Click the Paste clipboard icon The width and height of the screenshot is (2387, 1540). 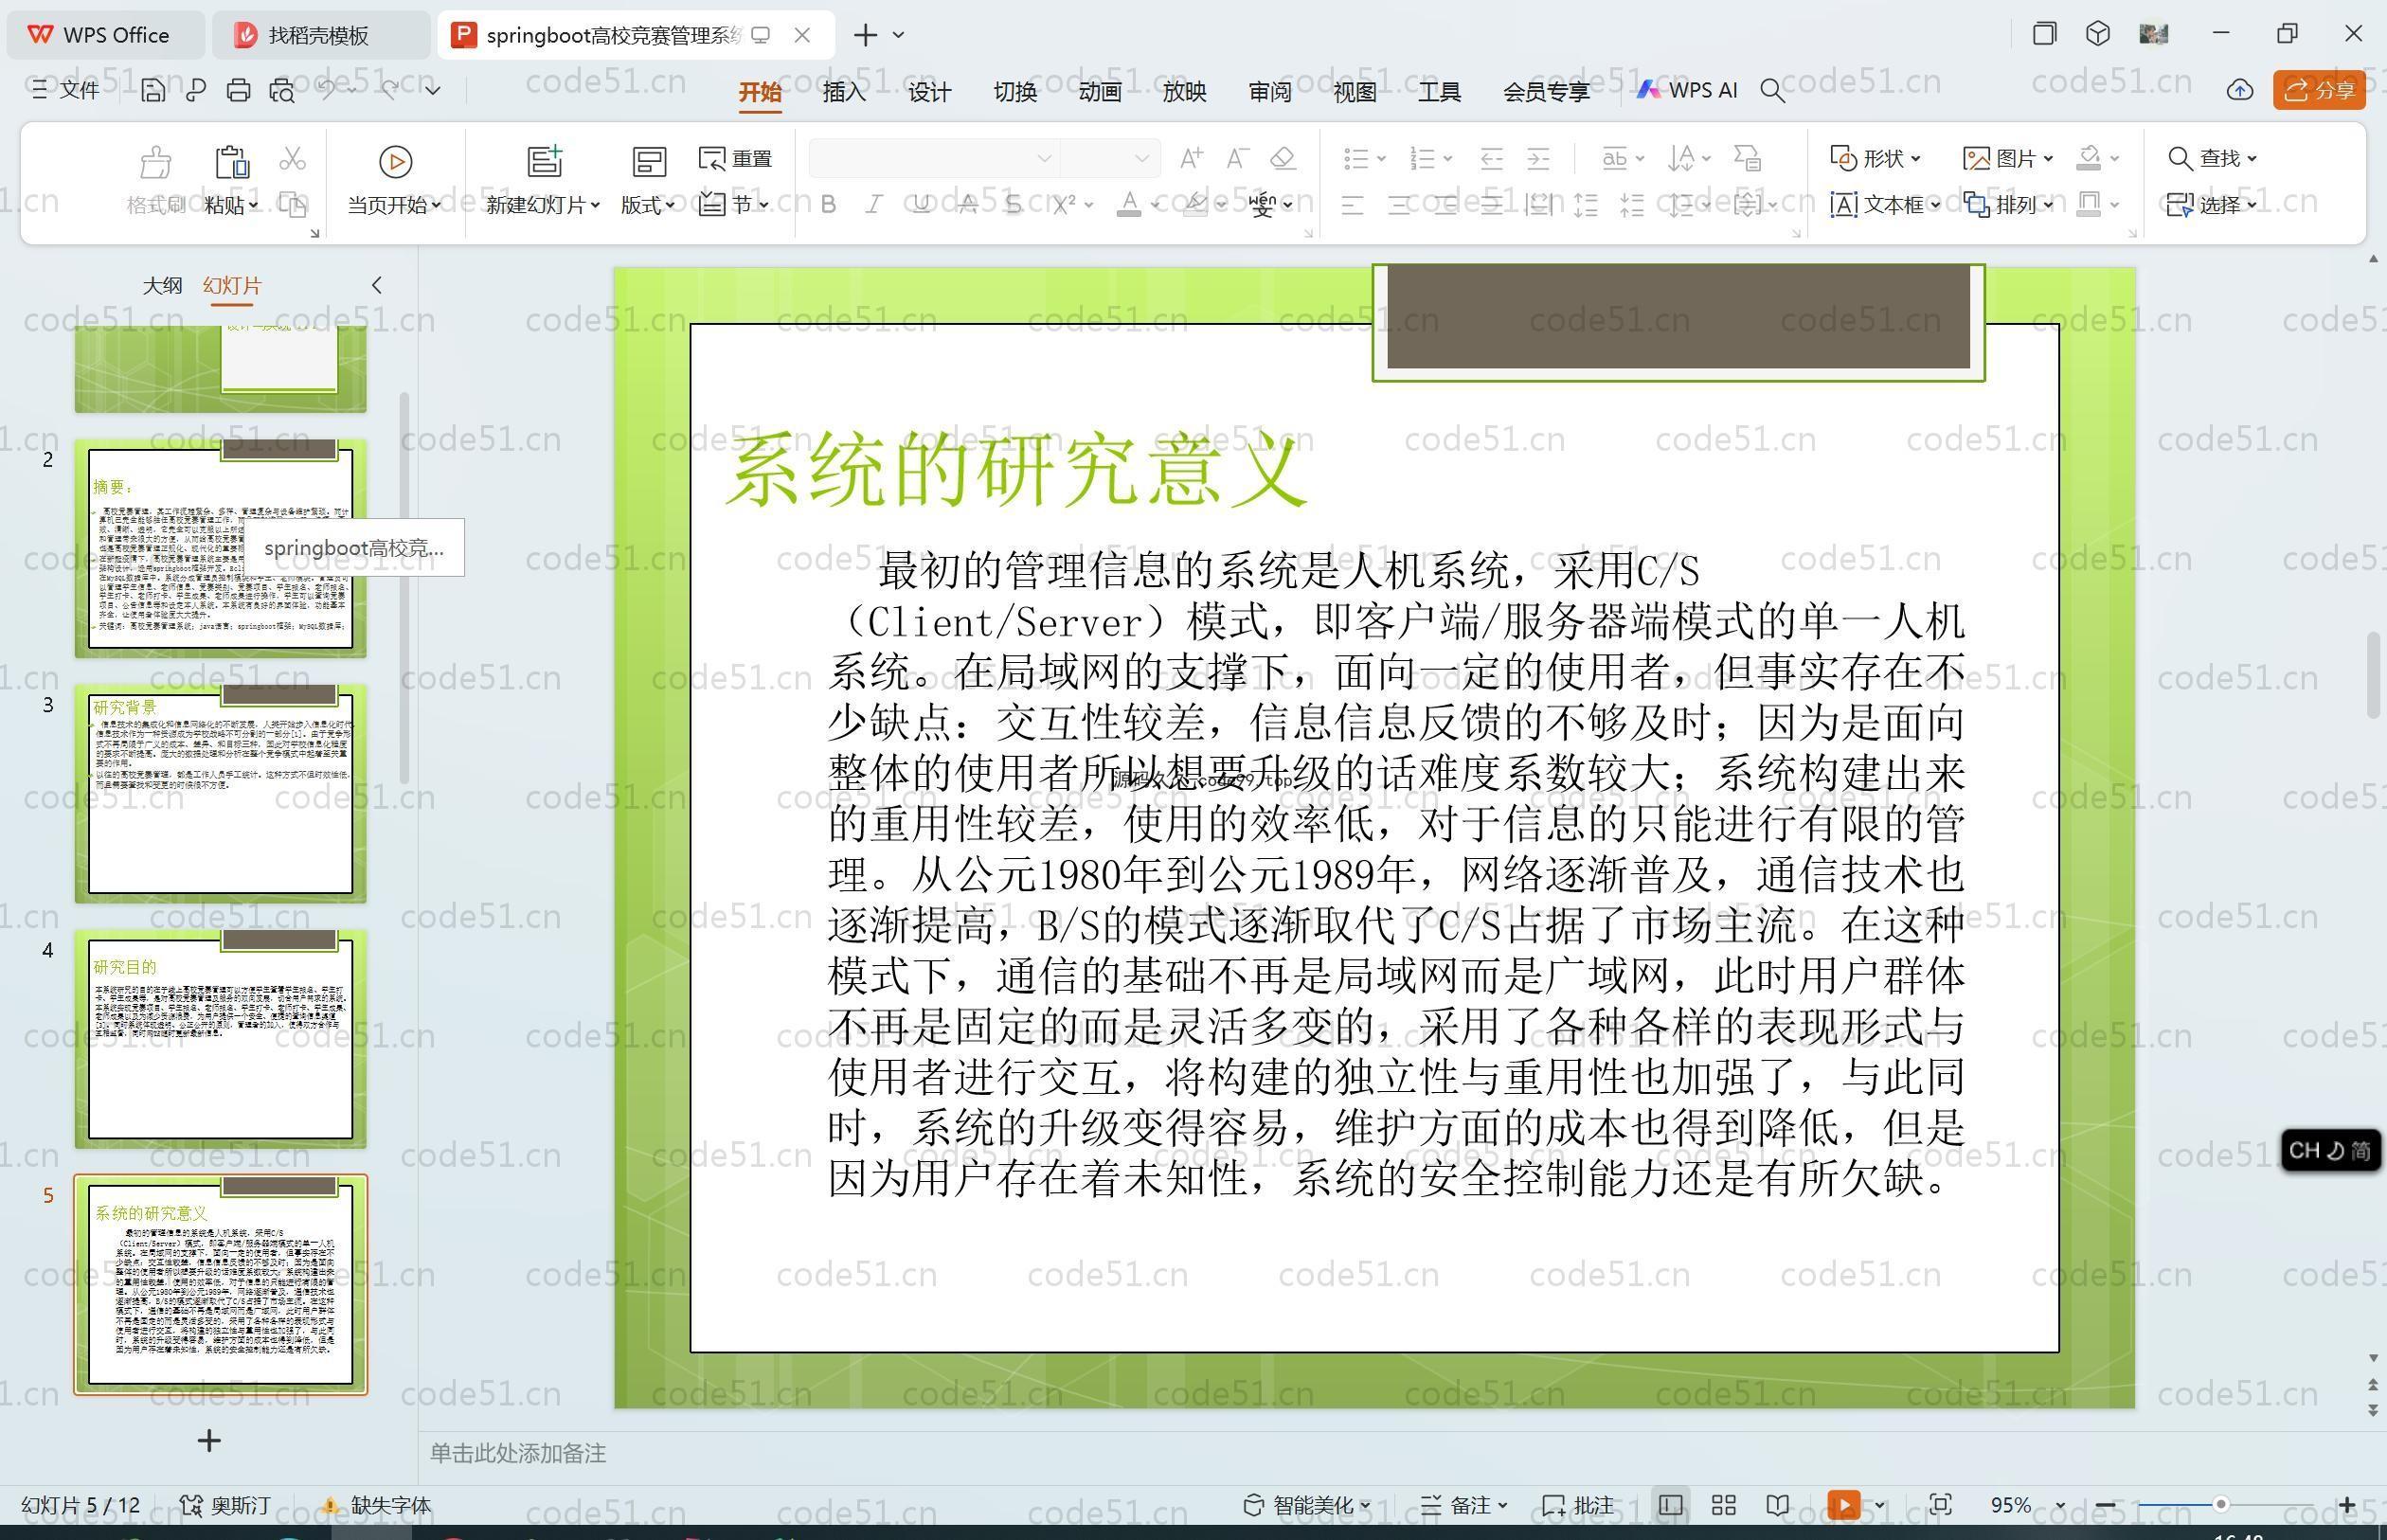coord(231,161)
